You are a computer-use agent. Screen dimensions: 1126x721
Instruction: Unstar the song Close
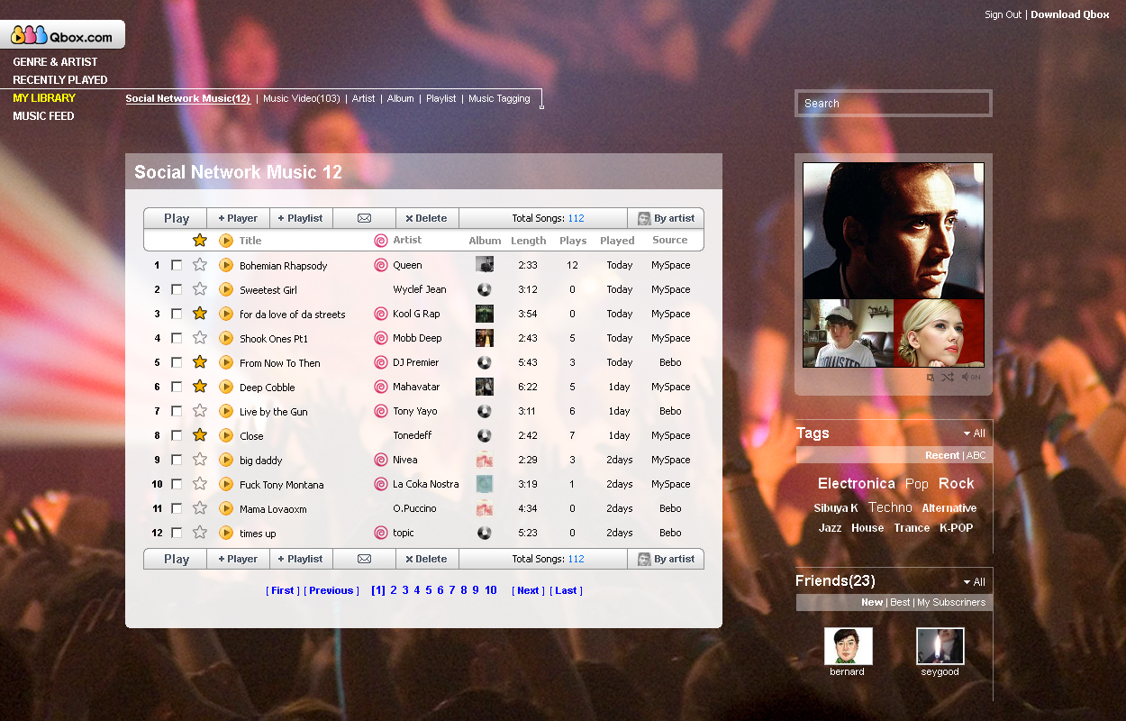coord(200,435)
